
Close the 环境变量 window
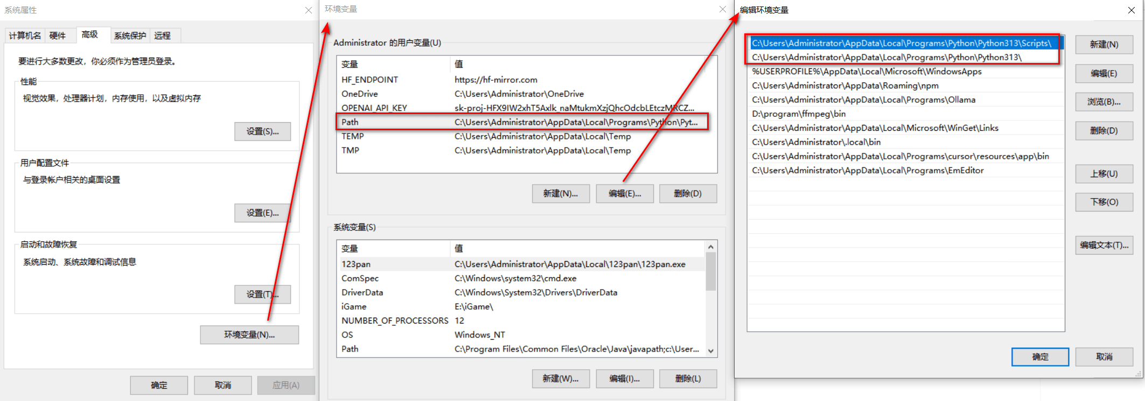tap(722, 9)
